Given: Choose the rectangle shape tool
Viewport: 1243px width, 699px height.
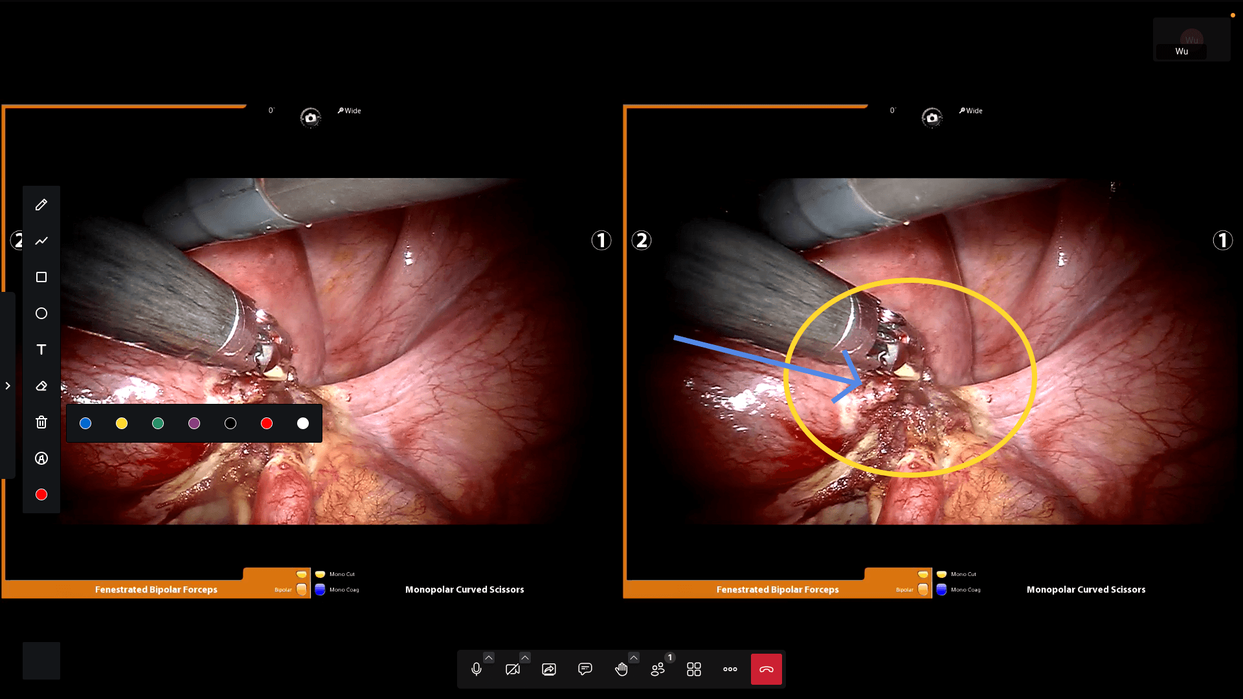Looking at the screenshot, I should pos(41,277).
